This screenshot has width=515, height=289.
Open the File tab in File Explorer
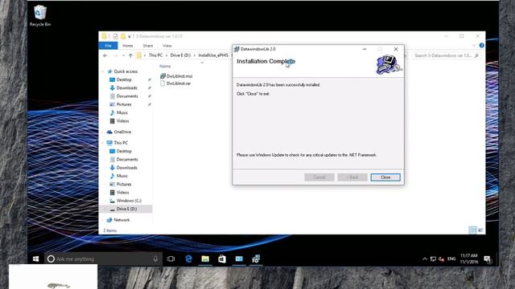click(108, 46)
